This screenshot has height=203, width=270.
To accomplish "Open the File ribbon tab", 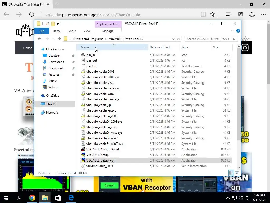I will [42, 31].
